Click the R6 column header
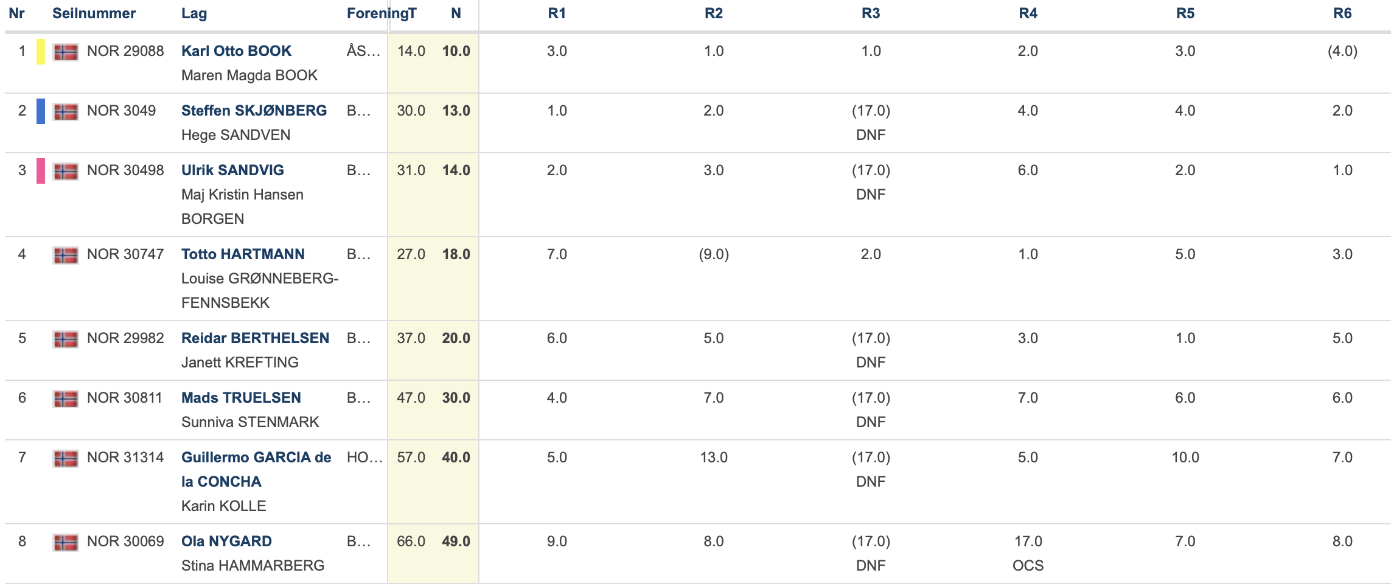Image resolution: width=1391 pixels, height=584 pixels. pos(1342,13)
